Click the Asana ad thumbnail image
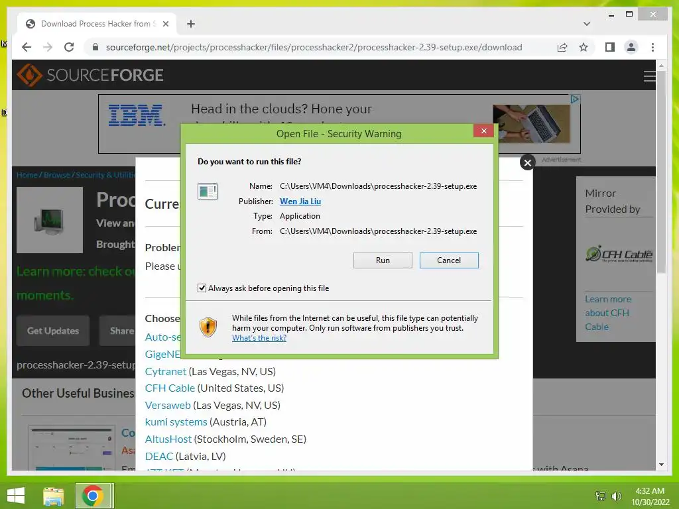This screenshot has width=679, height=509. click(x=71, y=448)
